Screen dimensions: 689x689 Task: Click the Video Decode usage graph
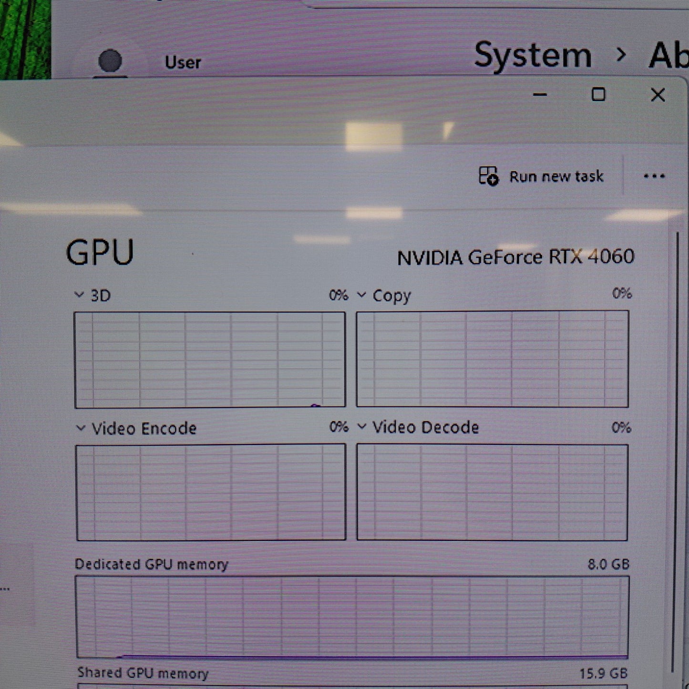492,493
